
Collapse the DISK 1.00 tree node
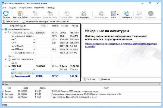click(x=6, y=66)
